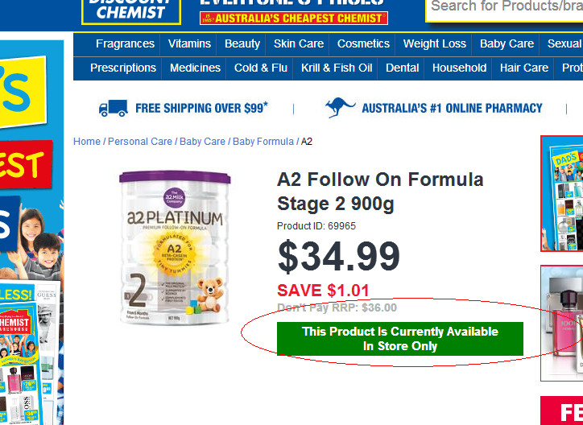Open the Prescriptions menu item
Screen dimensions: 583x425
(123, 68)
